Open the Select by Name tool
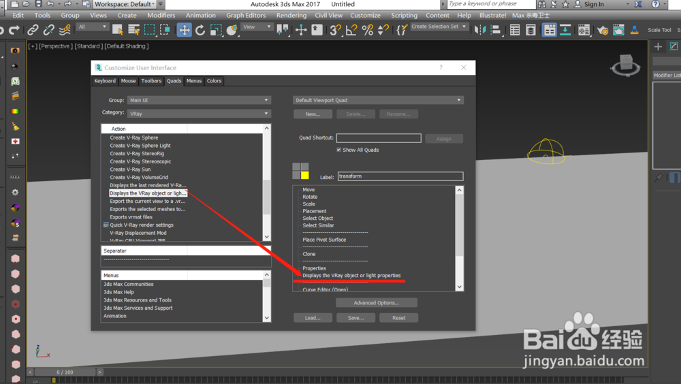 [133, 30]
